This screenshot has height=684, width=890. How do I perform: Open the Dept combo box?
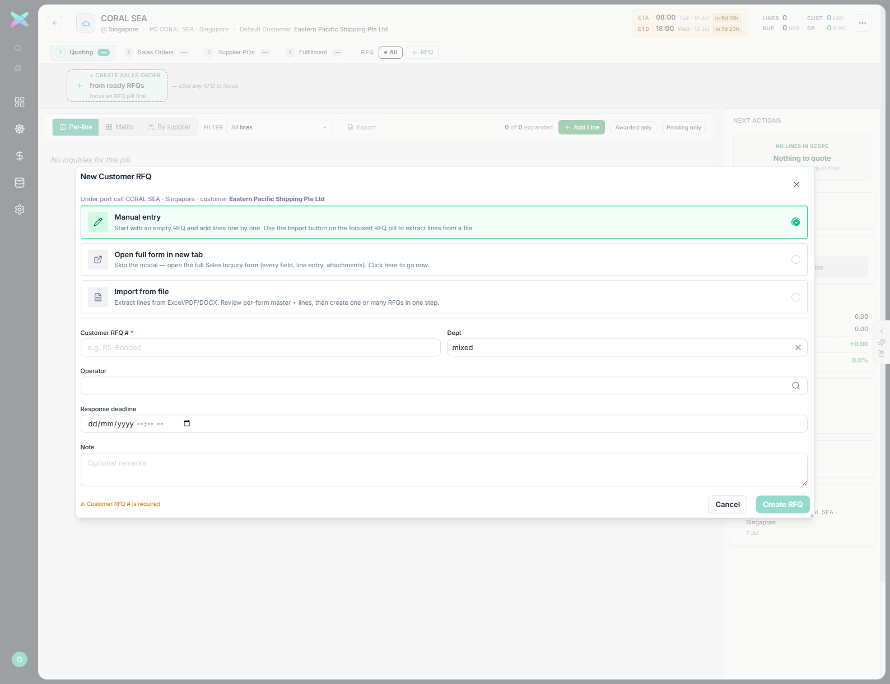point(627,348)
